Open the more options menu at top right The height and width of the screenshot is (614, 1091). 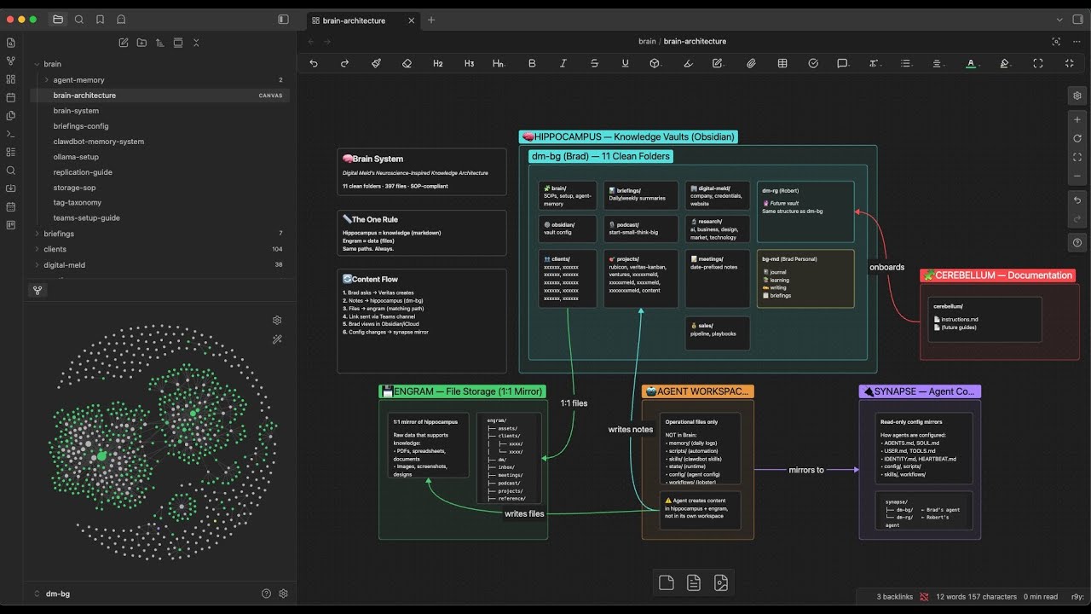coord(1078,41)
